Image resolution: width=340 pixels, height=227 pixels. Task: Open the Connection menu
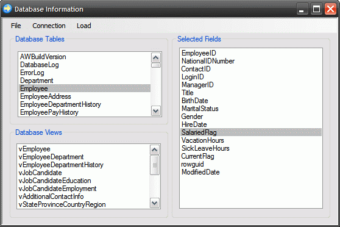pyautogui.click(x=49, y=26)
